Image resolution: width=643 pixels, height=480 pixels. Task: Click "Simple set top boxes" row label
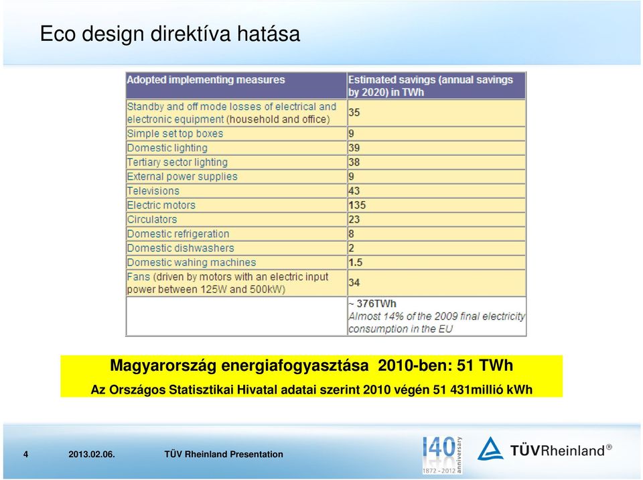tap(175, 133)
